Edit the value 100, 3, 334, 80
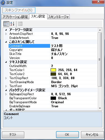Screen dimensions: 105x140 pyautogui.click(x=63, y=78)
